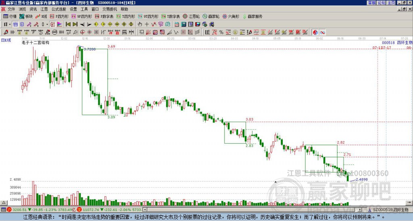Open the P数字表 number table

click(x=104, y=16)
